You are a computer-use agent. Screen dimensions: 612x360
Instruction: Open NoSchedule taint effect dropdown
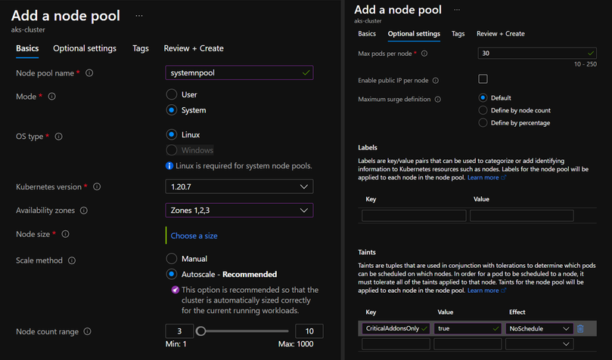click(539, 329)
